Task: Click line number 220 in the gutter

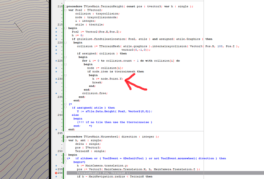Action: click(x=60, y=43)
